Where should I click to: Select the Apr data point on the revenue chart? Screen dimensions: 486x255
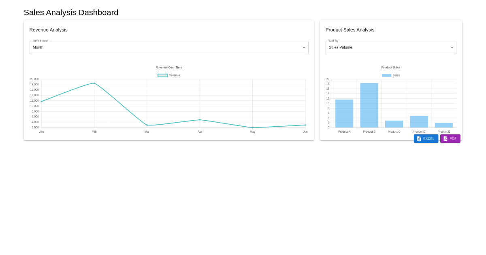click(200, 120)
